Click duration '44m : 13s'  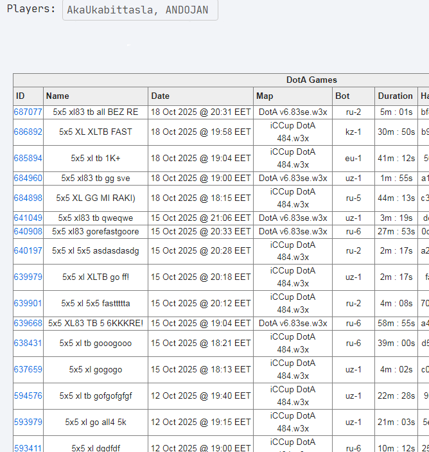point(396,198)
